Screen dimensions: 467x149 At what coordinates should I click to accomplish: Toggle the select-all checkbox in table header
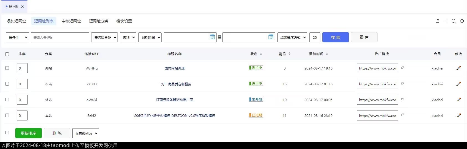coord(7,54)
